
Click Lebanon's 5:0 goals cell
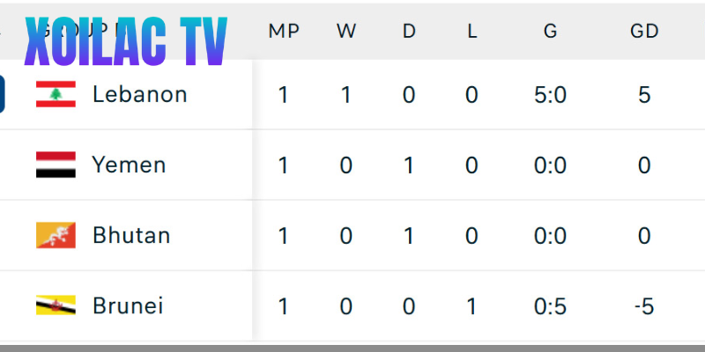550,94
